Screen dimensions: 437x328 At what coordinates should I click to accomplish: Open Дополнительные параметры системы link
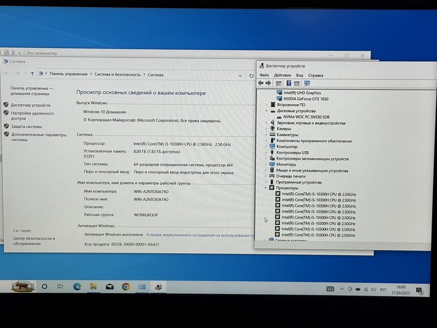[x=39, y=137]
